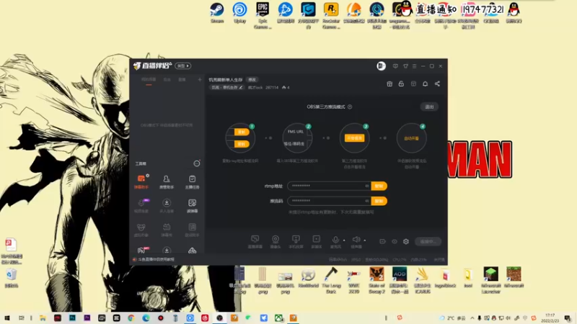This screenshot has width=577, height=324.
Task: Click the edit button beside stream title
Action: [x=252, y=80]
